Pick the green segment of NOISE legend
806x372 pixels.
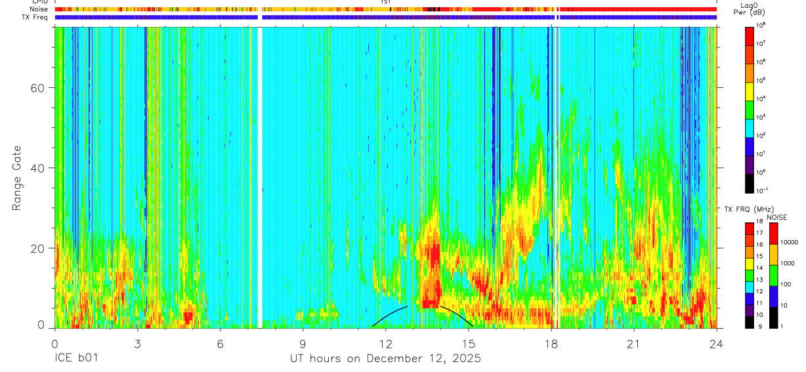773,275
